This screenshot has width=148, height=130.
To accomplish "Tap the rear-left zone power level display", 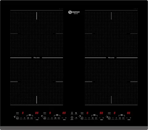I will tap(50, 113).
